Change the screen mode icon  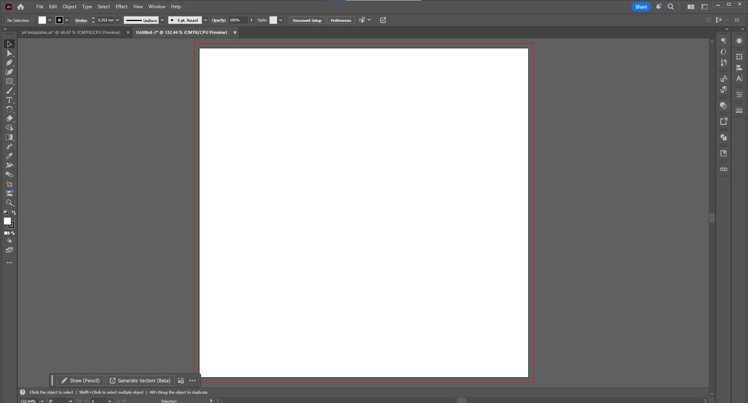click(9, 251)
